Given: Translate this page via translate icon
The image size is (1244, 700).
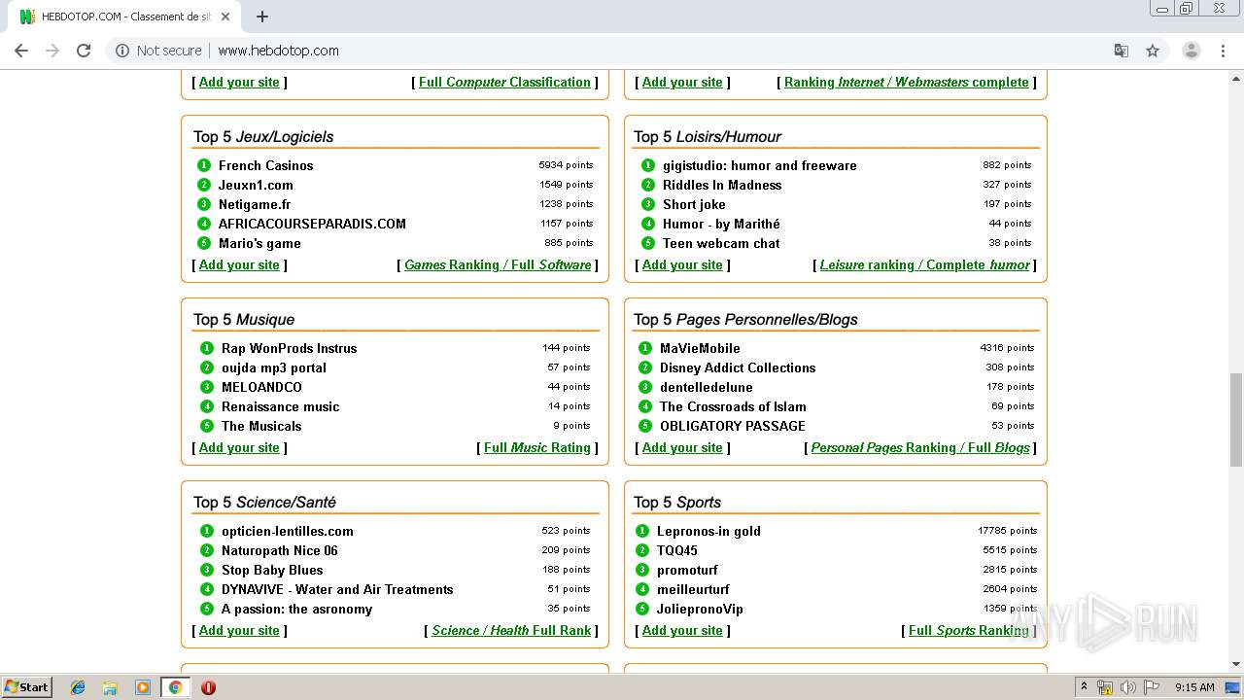Looking at the screenshot, I should (x=1122, y=51).
